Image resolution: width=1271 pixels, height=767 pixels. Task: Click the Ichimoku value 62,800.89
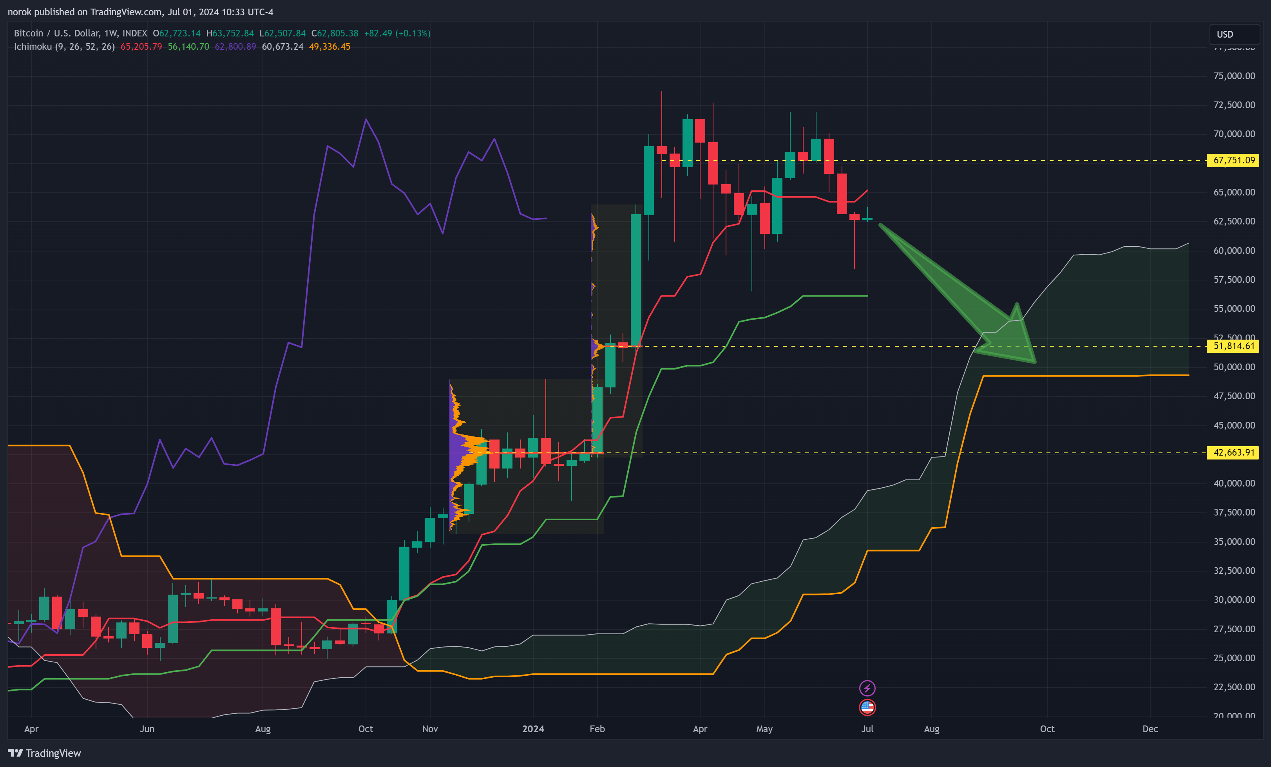(235, 47)
